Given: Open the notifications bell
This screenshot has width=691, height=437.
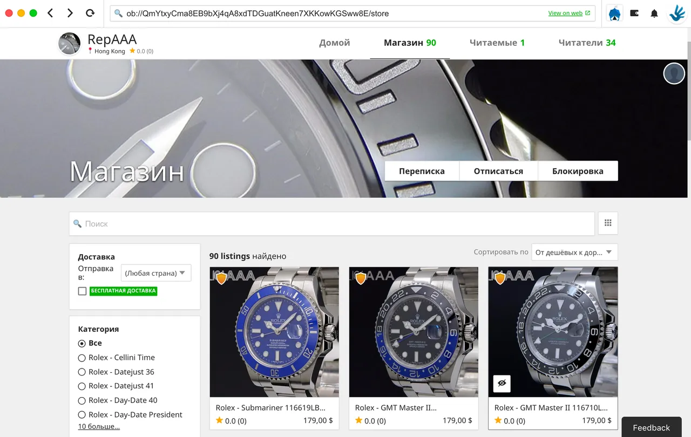Looking at the screenshot, I should [x=654, y=13].
